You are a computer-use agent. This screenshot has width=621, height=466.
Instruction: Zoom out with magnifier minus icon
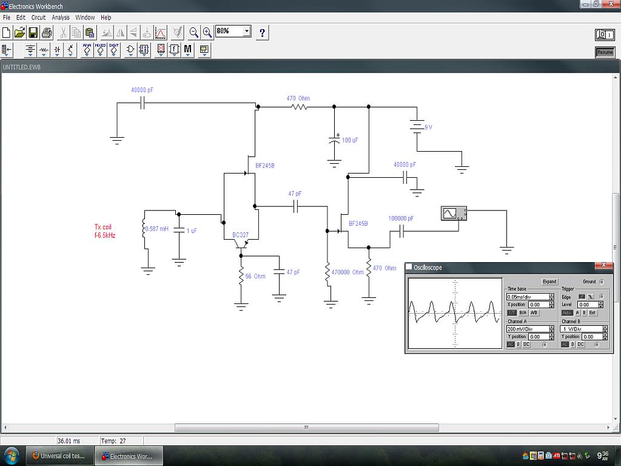(193, 32)
